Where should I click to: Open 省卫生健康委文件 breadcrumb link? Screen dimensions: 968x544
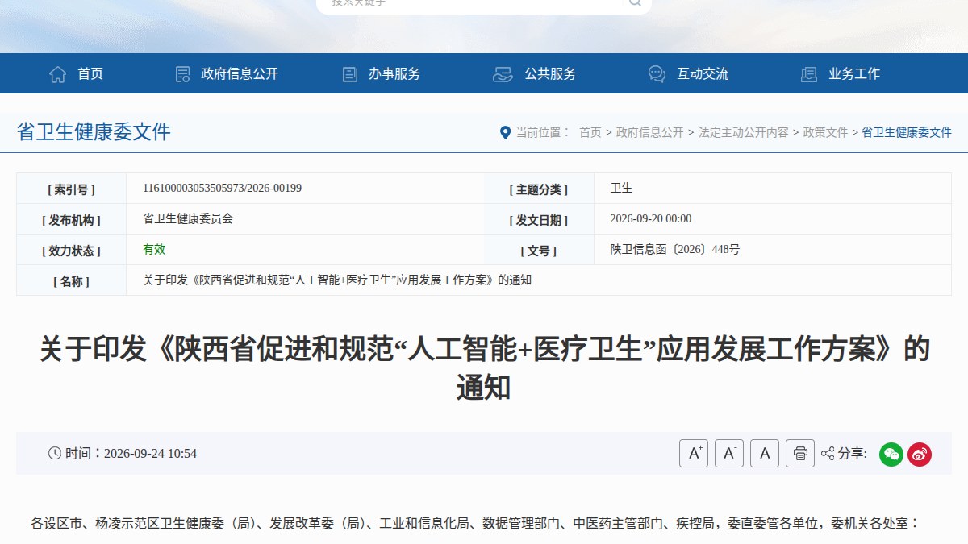coord(907,132)
